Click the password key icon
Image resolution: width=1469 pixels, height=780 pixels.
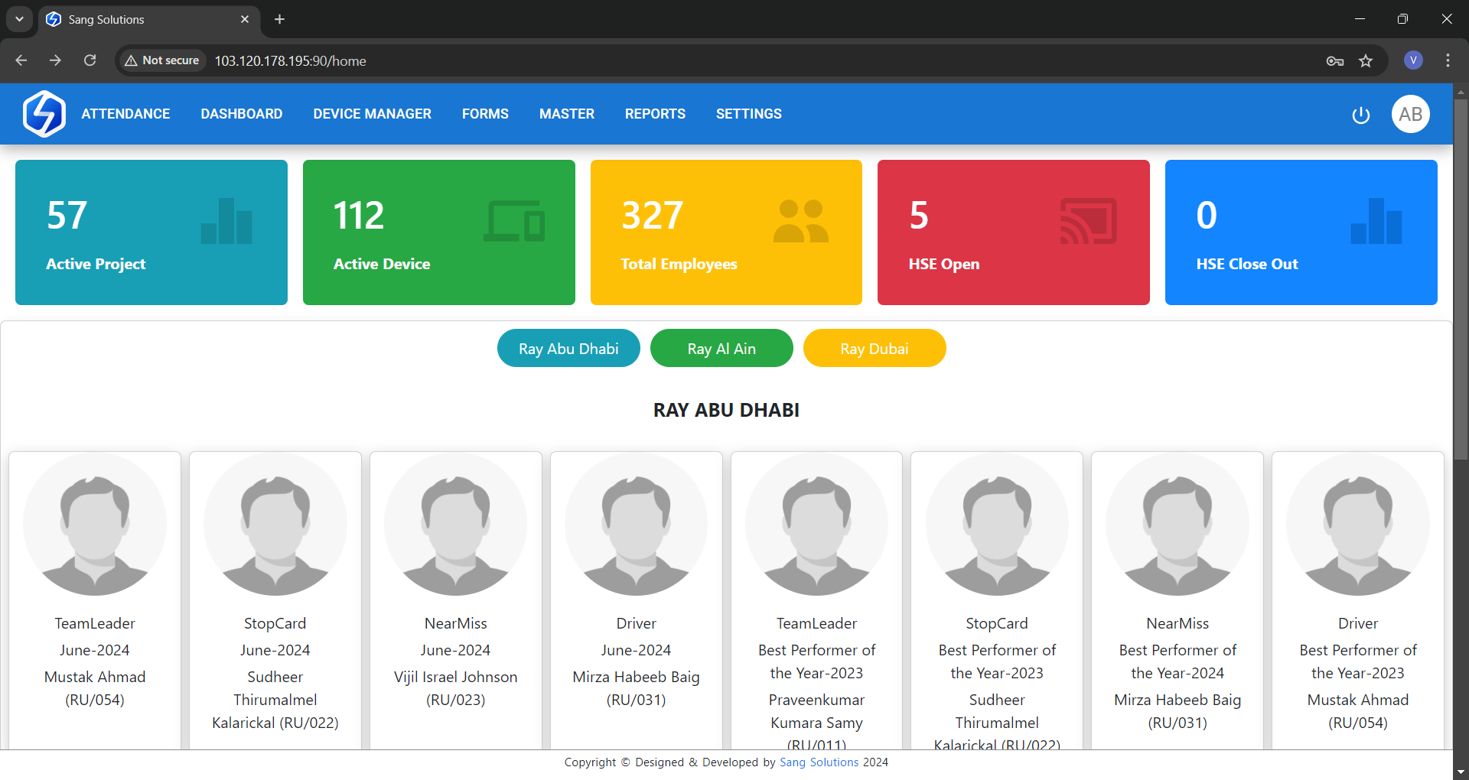pyautogui.click(x=1335, y=61)
